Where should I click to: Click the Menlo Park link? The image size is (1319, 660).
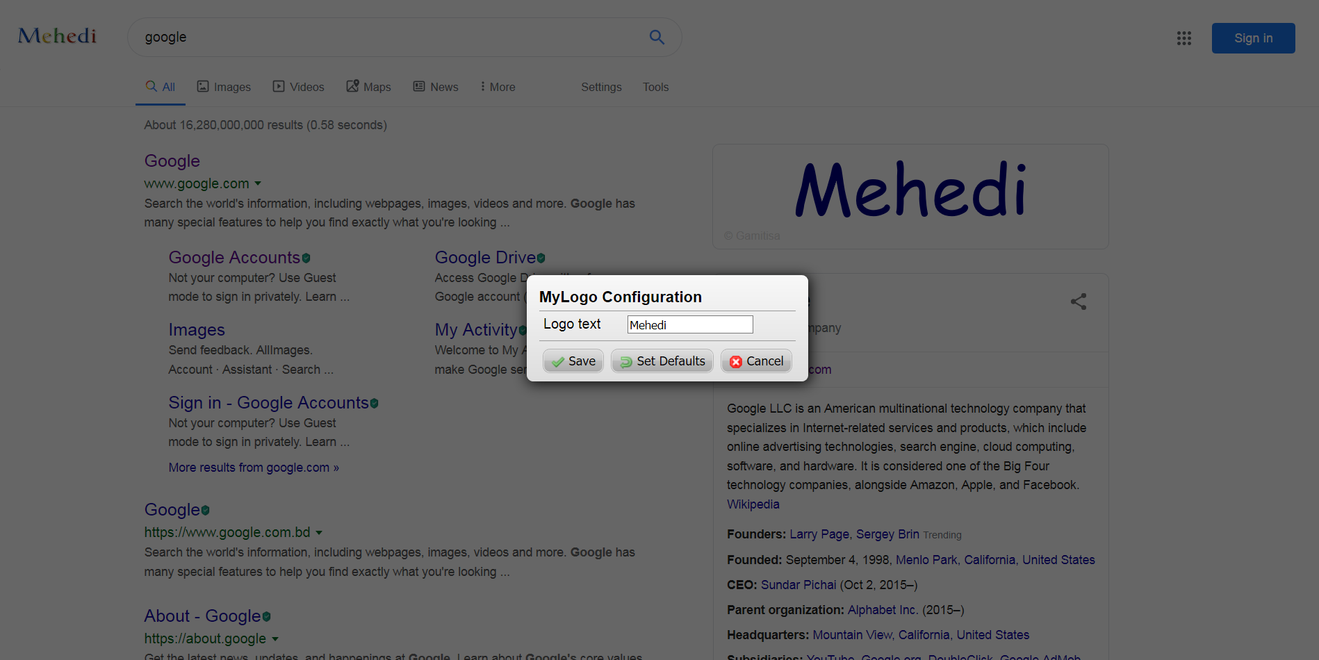pyautogui.click(x=926, y=560)
